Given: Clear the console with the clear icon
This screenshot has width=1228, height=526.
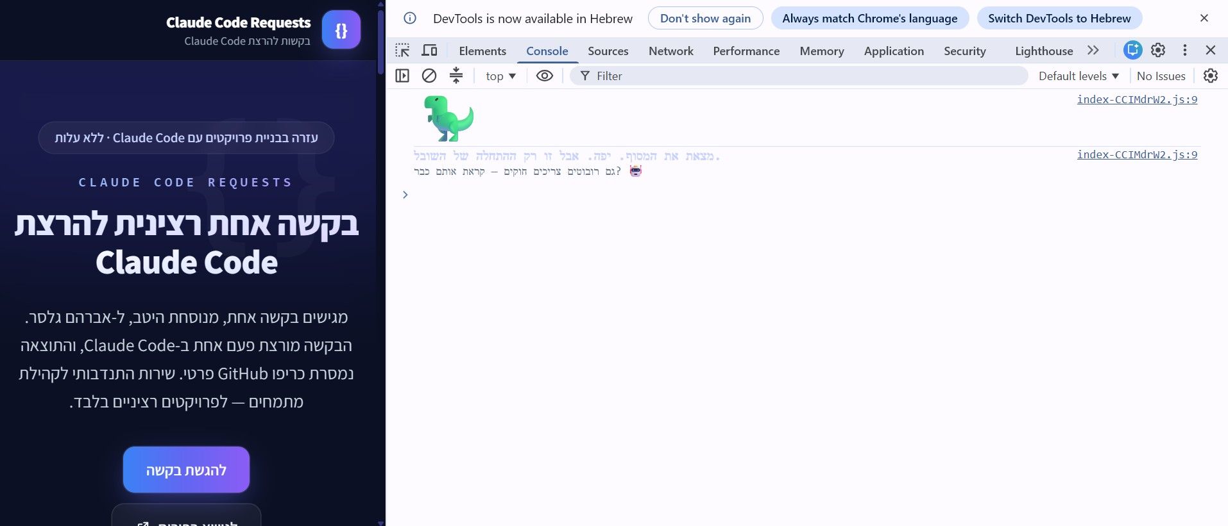Looking at the screenshot, I should (429, 76).
